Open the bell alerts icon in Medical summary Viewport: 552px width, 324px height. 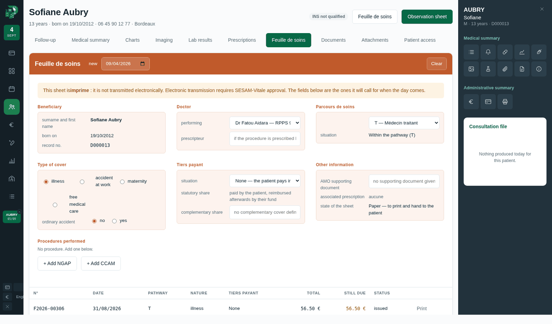tap(488, 52)
